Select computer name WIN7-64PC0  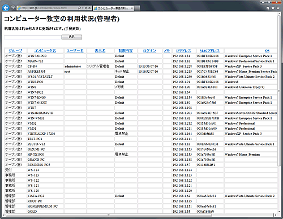[37, 56]
